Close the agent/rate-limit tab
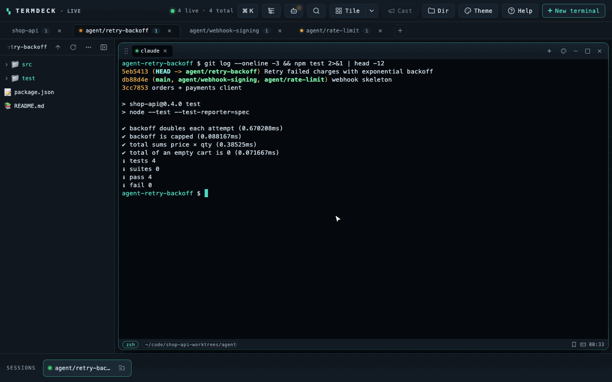The width and height of the screenshot is (612, 382). click(380, 31)
